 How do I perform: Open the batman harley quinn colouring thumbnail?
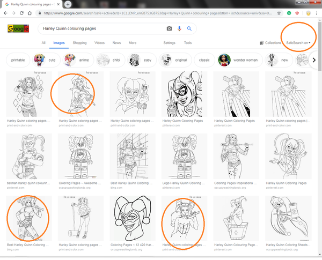tap(29, 156)
